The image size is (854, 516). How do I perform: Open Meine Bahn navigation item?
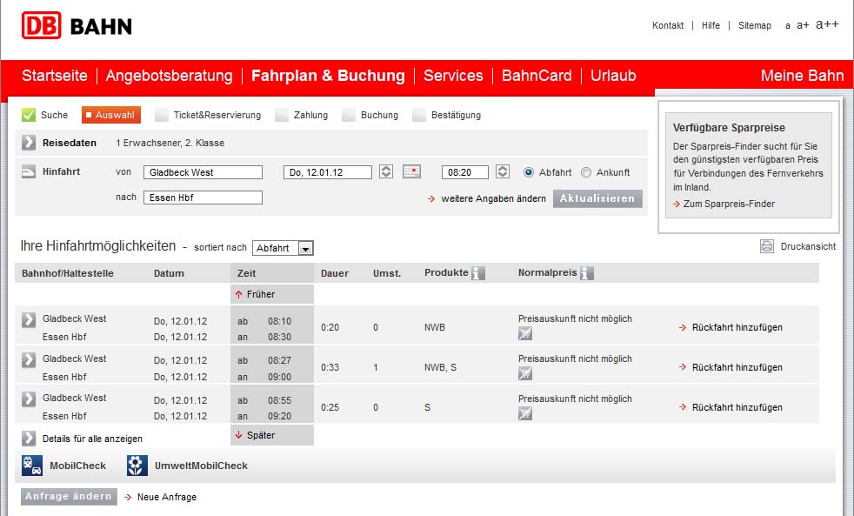coord(802,75)
